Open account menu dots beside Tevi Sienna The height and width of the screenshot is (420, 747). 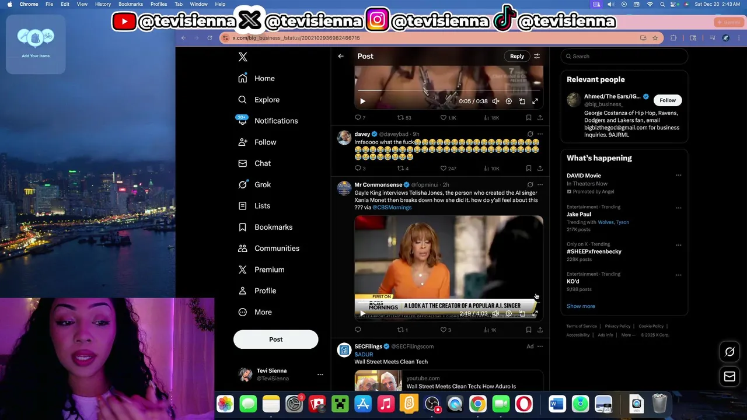[x=320, y=374]
